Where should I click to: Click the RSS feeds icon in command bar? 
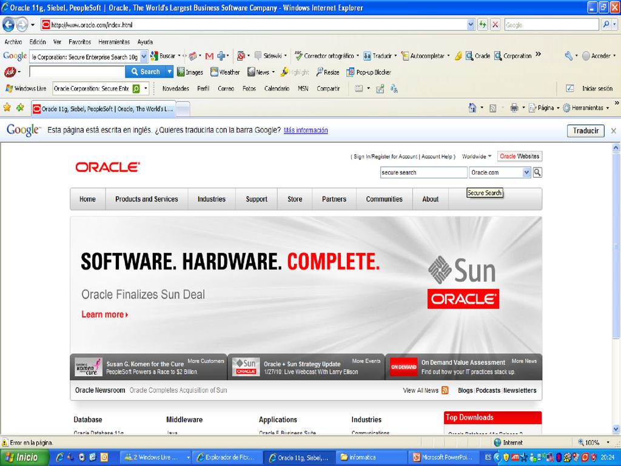point(492,108)
